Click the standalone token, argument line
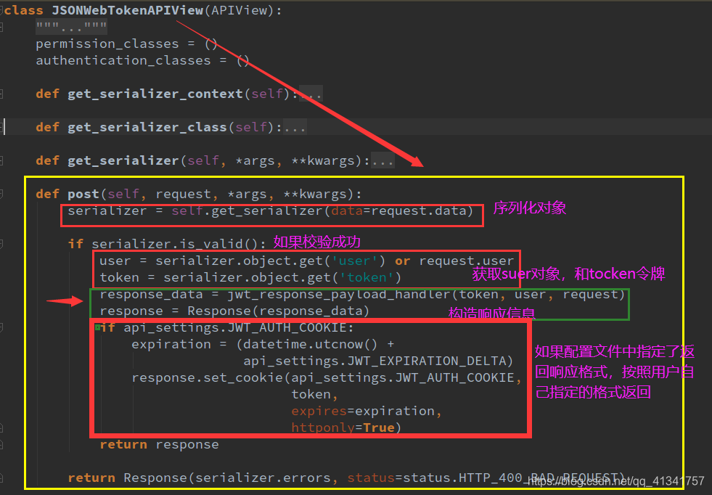 (x=315, y=395)
